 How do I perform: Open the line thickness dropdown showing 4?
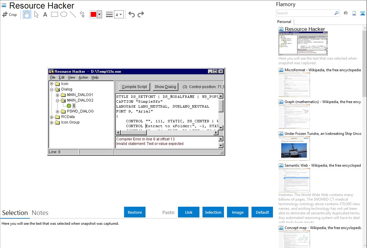[119, 14]
